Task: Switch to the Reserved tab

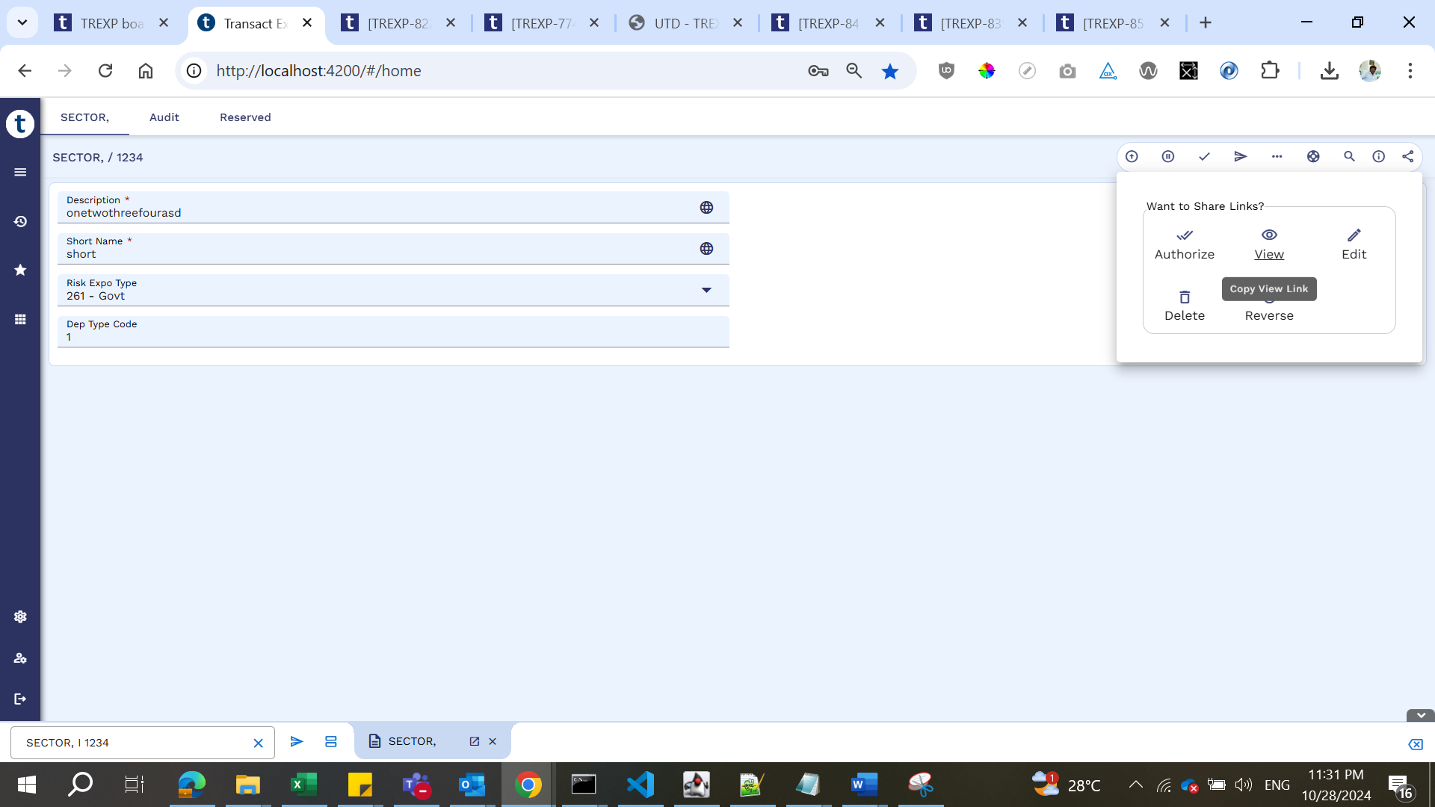Action: 245,117
